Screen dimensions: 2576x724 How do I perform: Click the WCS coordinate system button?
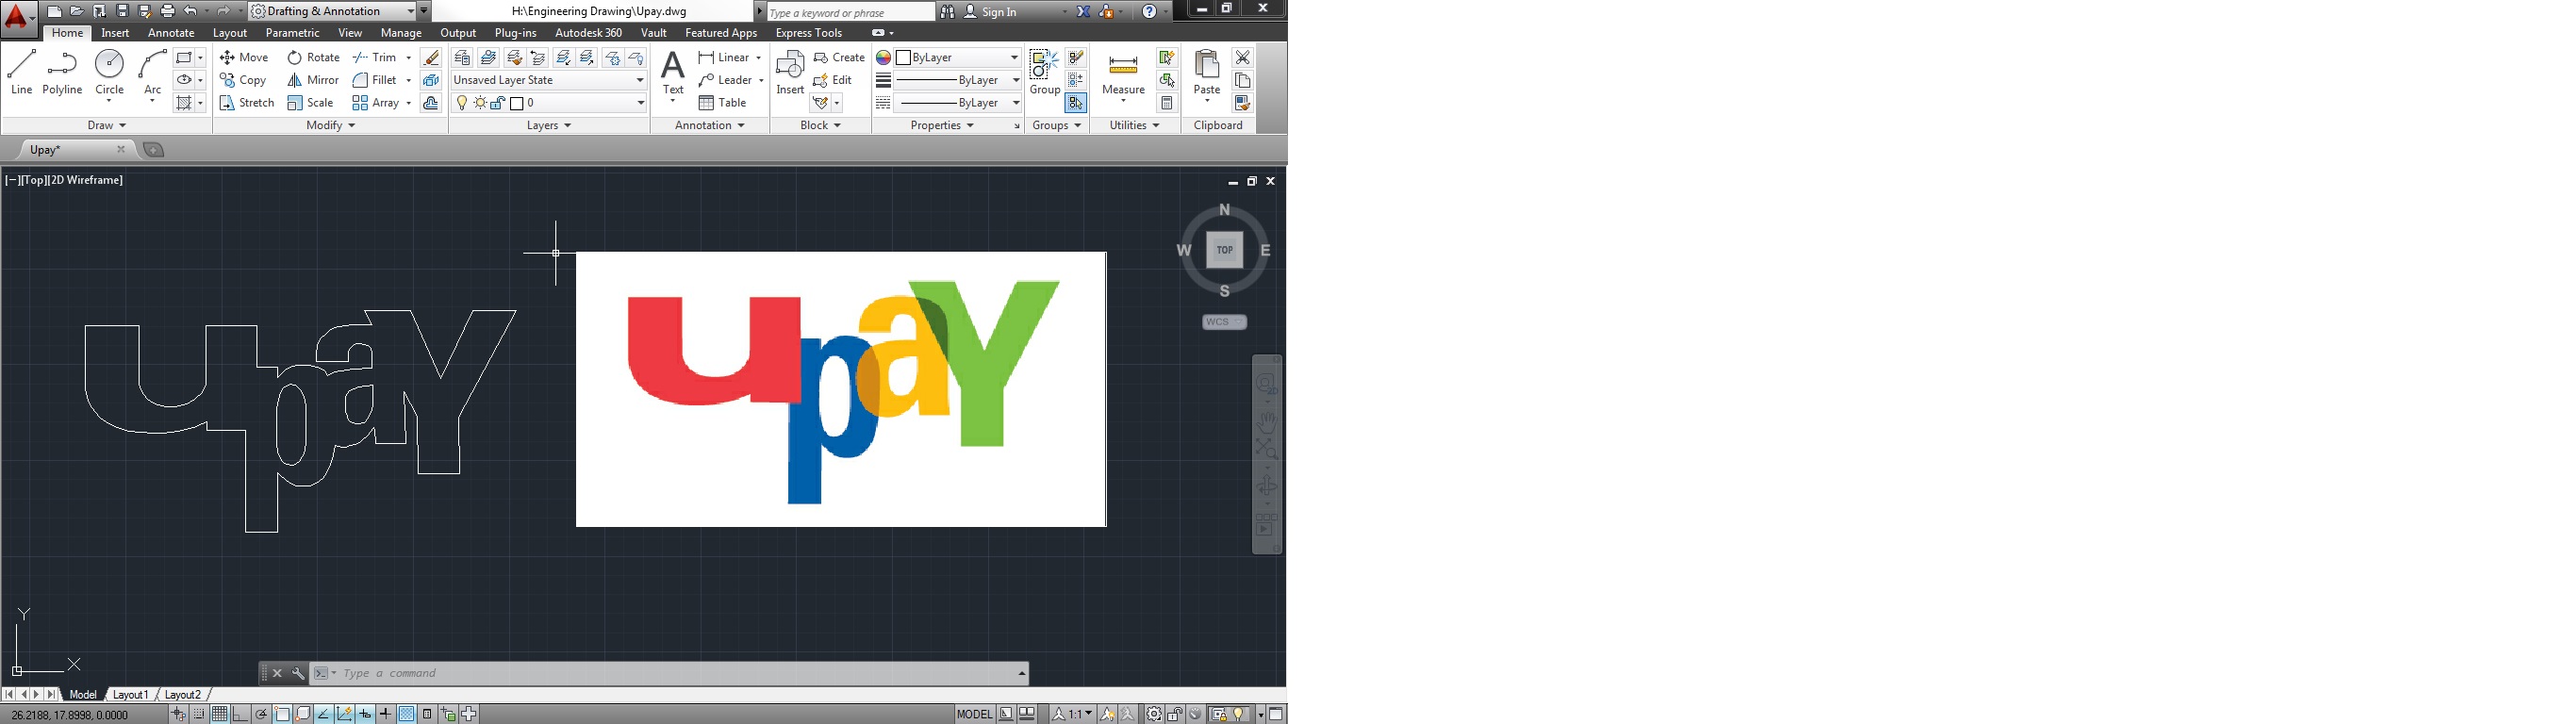click(1224, 322)
